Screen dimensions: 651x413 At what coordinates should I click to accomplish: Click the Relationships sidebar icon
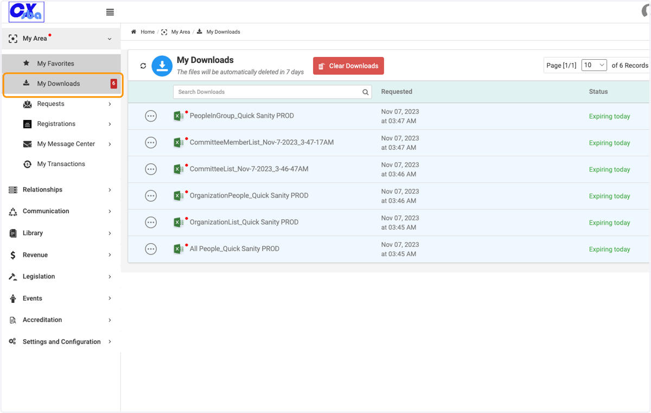pos(13,190)
